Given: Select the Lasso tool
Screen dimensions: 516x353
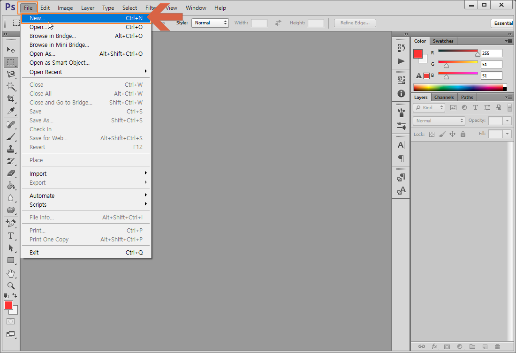Looking at the screenshot, I should [x=11, y=75].
